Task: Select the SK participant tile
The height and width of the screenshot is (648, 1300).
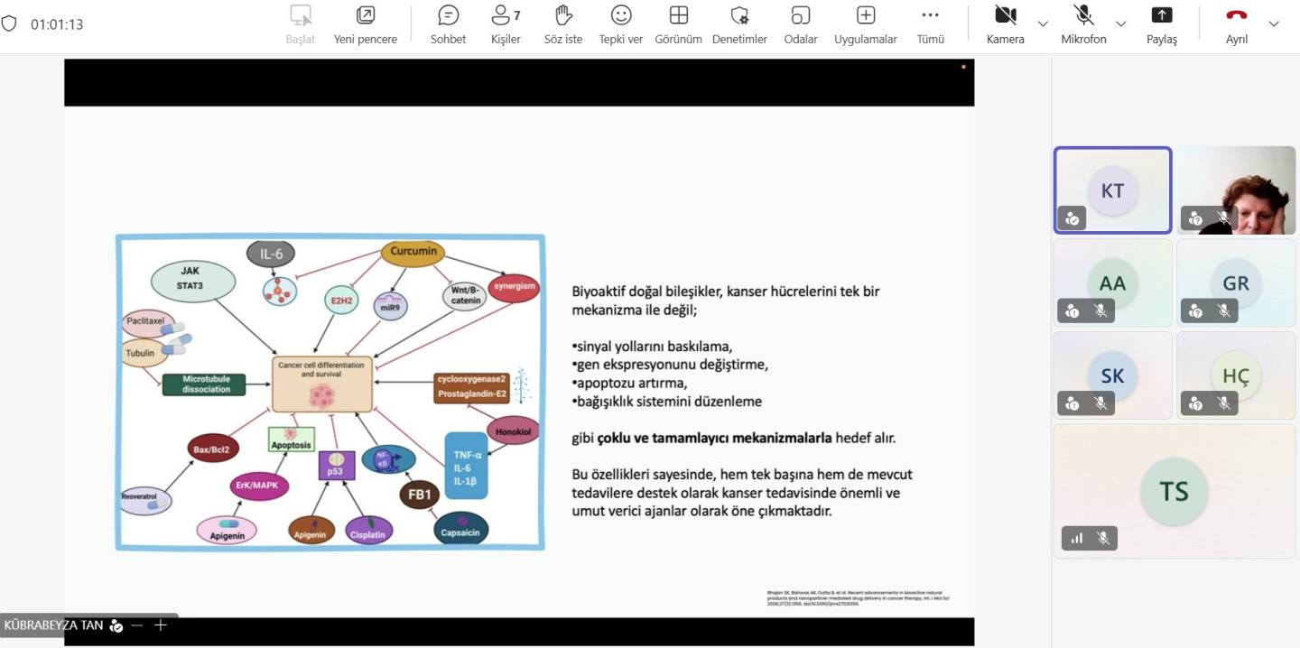Action: [x=1113, y=375]
